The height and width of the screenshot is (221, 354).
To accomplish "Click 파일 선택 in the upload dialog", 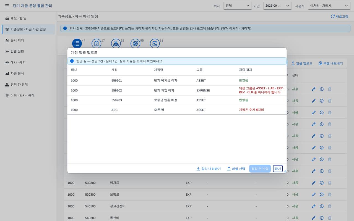I will [x=236, y=169].
